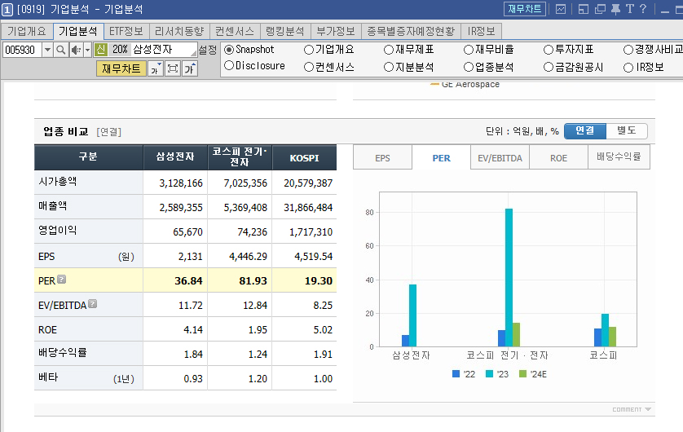Click the window number 1 icon

[x=7, y=10]
